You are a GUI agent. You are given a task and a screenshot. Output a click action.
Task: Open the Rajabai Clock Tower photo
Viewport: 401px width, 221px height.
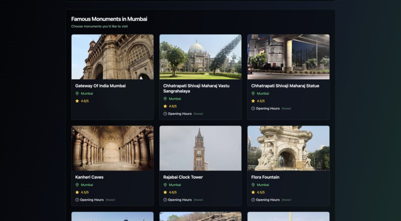[200, 148]
